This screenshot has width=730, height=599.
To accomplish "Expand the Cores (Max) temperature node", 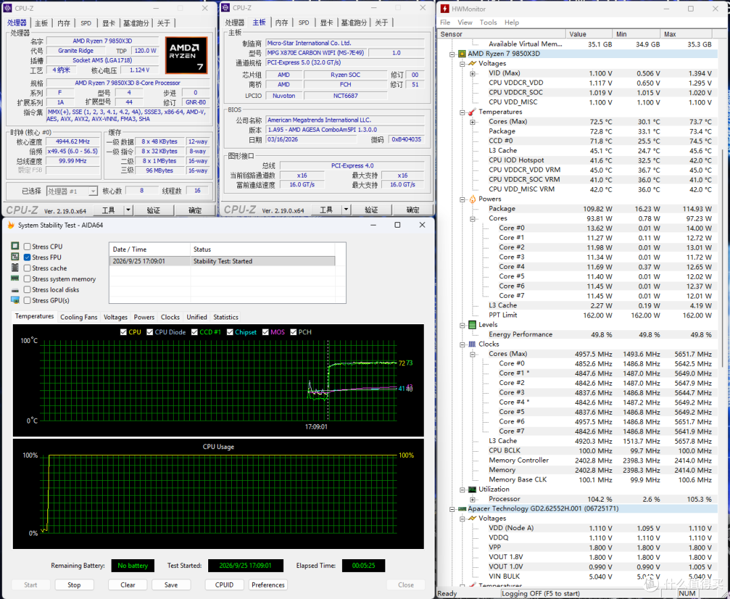I will click(472, 122).
